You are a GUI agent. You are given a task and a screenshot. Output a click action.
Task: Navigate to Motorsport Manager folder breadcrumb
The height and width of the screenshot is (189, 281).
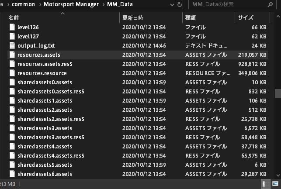click(71, 4)
